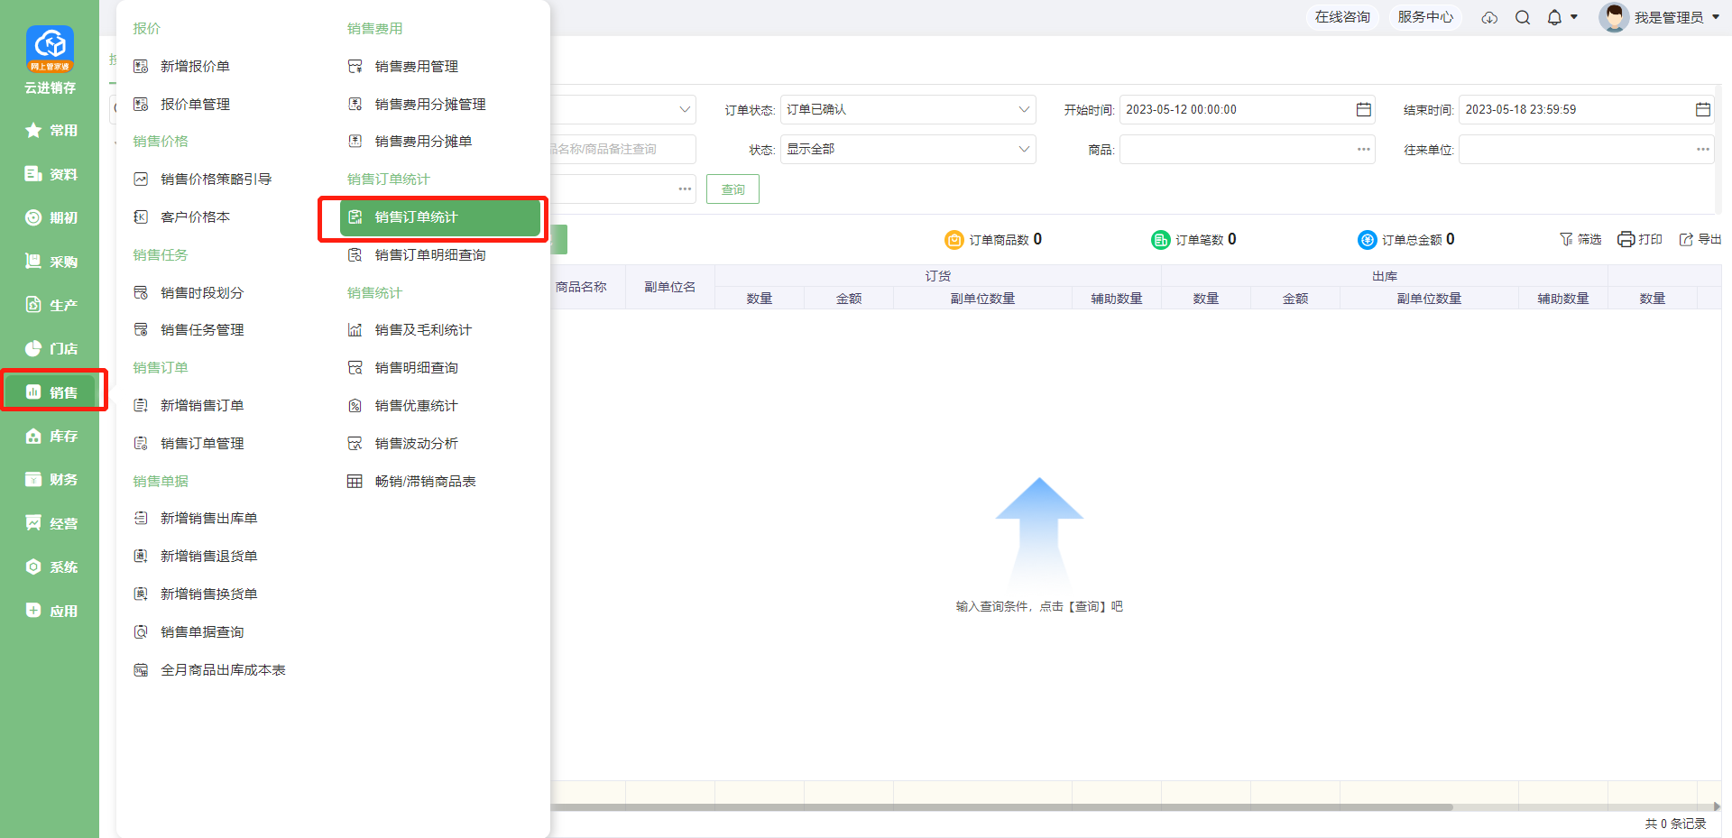Click the 商品 input field

click(1247, 149)
